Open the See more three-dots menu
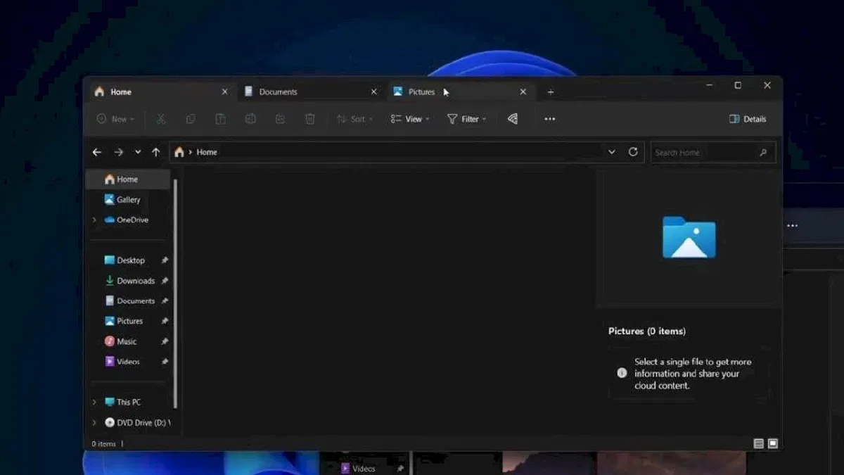This screenshot has width=844, height=475. [x=550, y=119]
